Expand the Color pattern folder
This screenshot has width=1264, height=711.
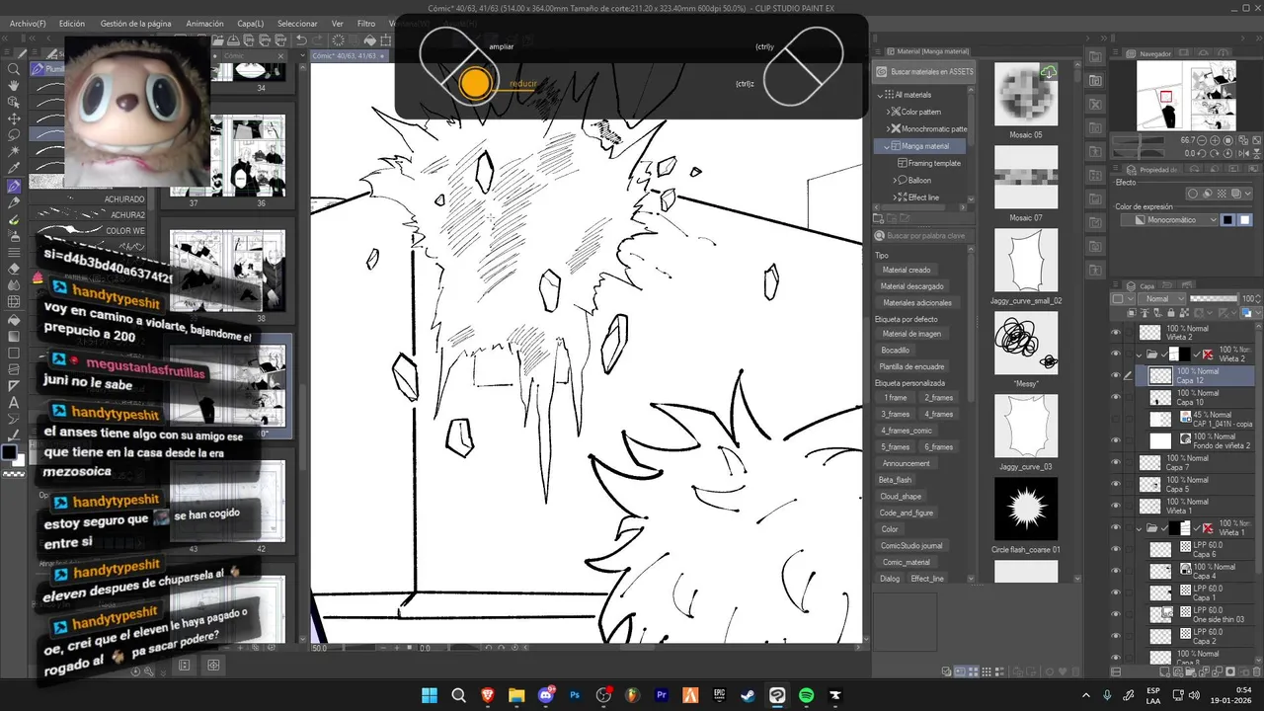[x=888, y=112]
